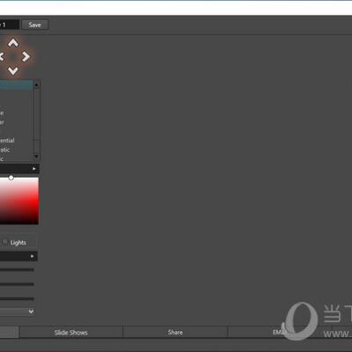Click the list scrollbar down arrow
Viewport: 352px width, 352px height.
37,157
